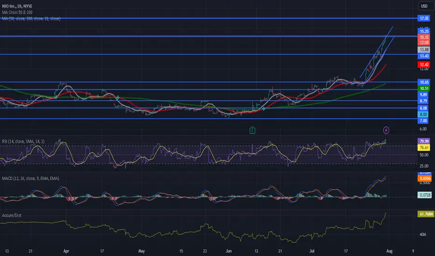Viewport: 435px width, 256px height.
Task: Click the Aug date on time axis
Action: (x=389, y=251)
